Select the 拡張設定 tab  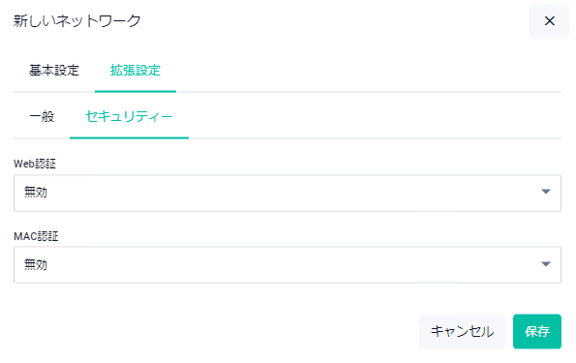click(x=136, y=70)
